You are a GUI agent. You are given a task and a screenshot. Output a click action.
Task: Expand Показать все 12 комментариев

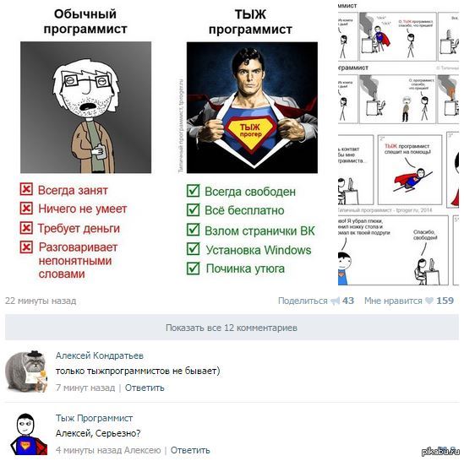point(232,328)
